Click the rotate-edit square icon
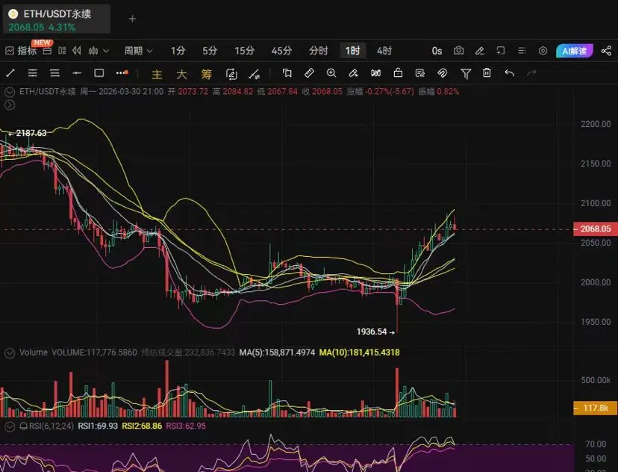618x472 pixels. tap(231, 74)
